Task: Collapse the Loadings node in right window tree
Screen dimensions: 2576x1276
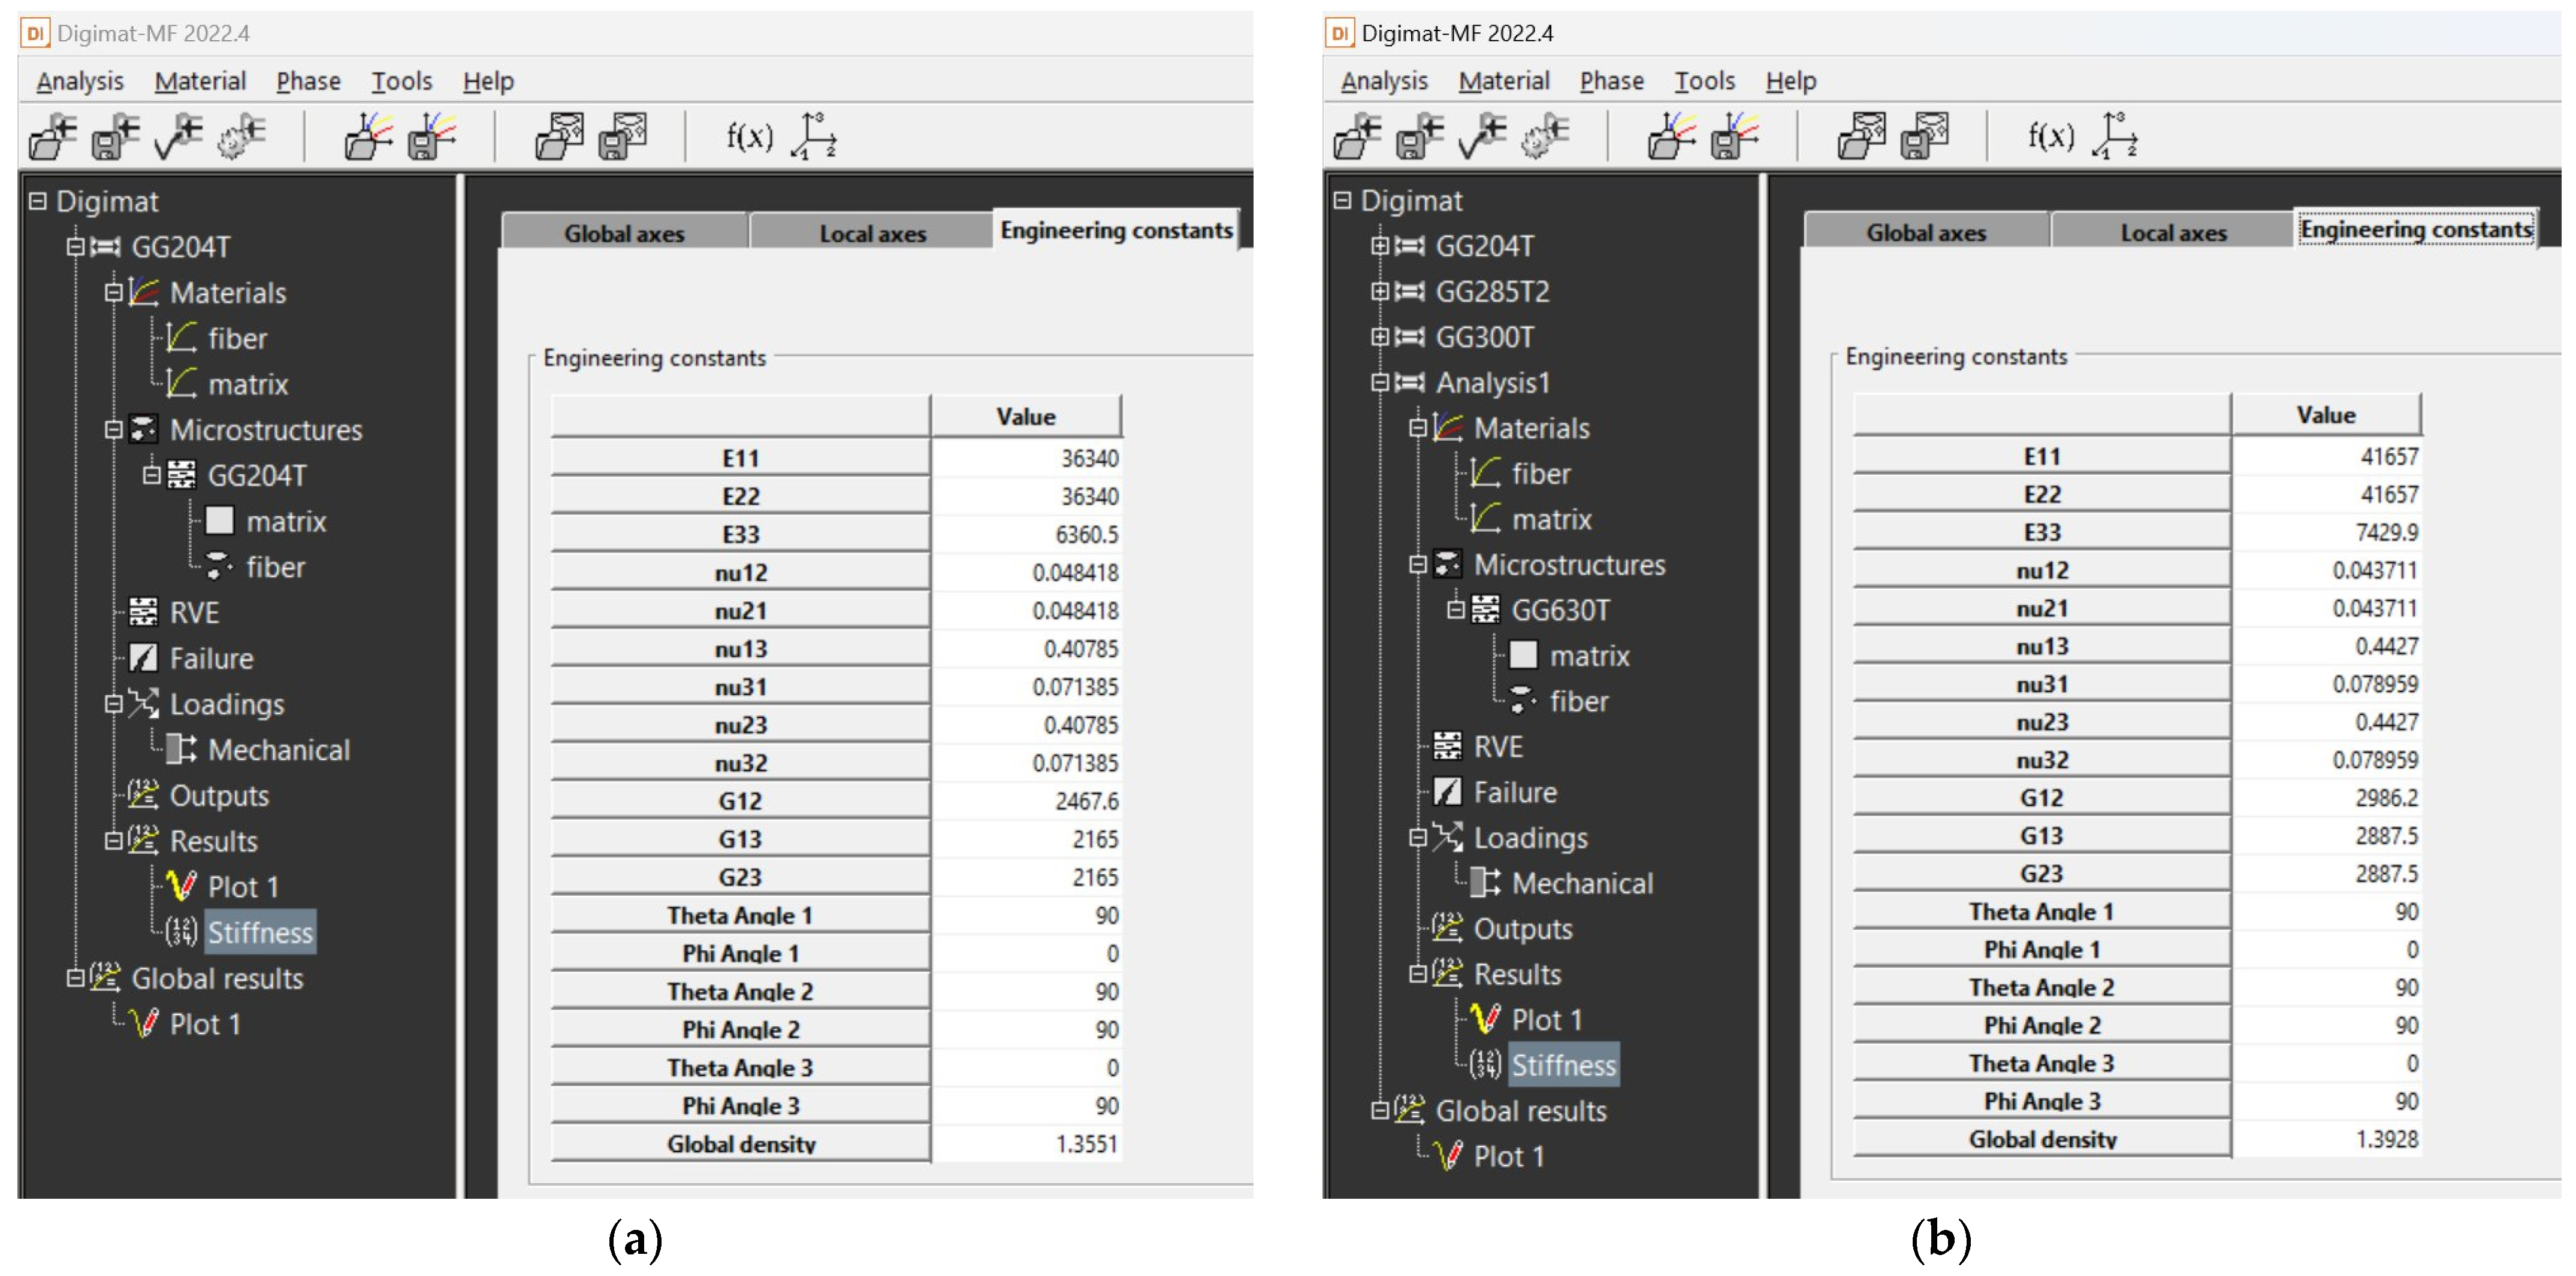Action: (1417, 837)
